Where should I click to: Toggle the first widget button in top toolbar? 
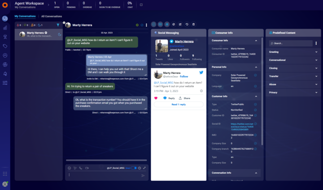[154, 25]
